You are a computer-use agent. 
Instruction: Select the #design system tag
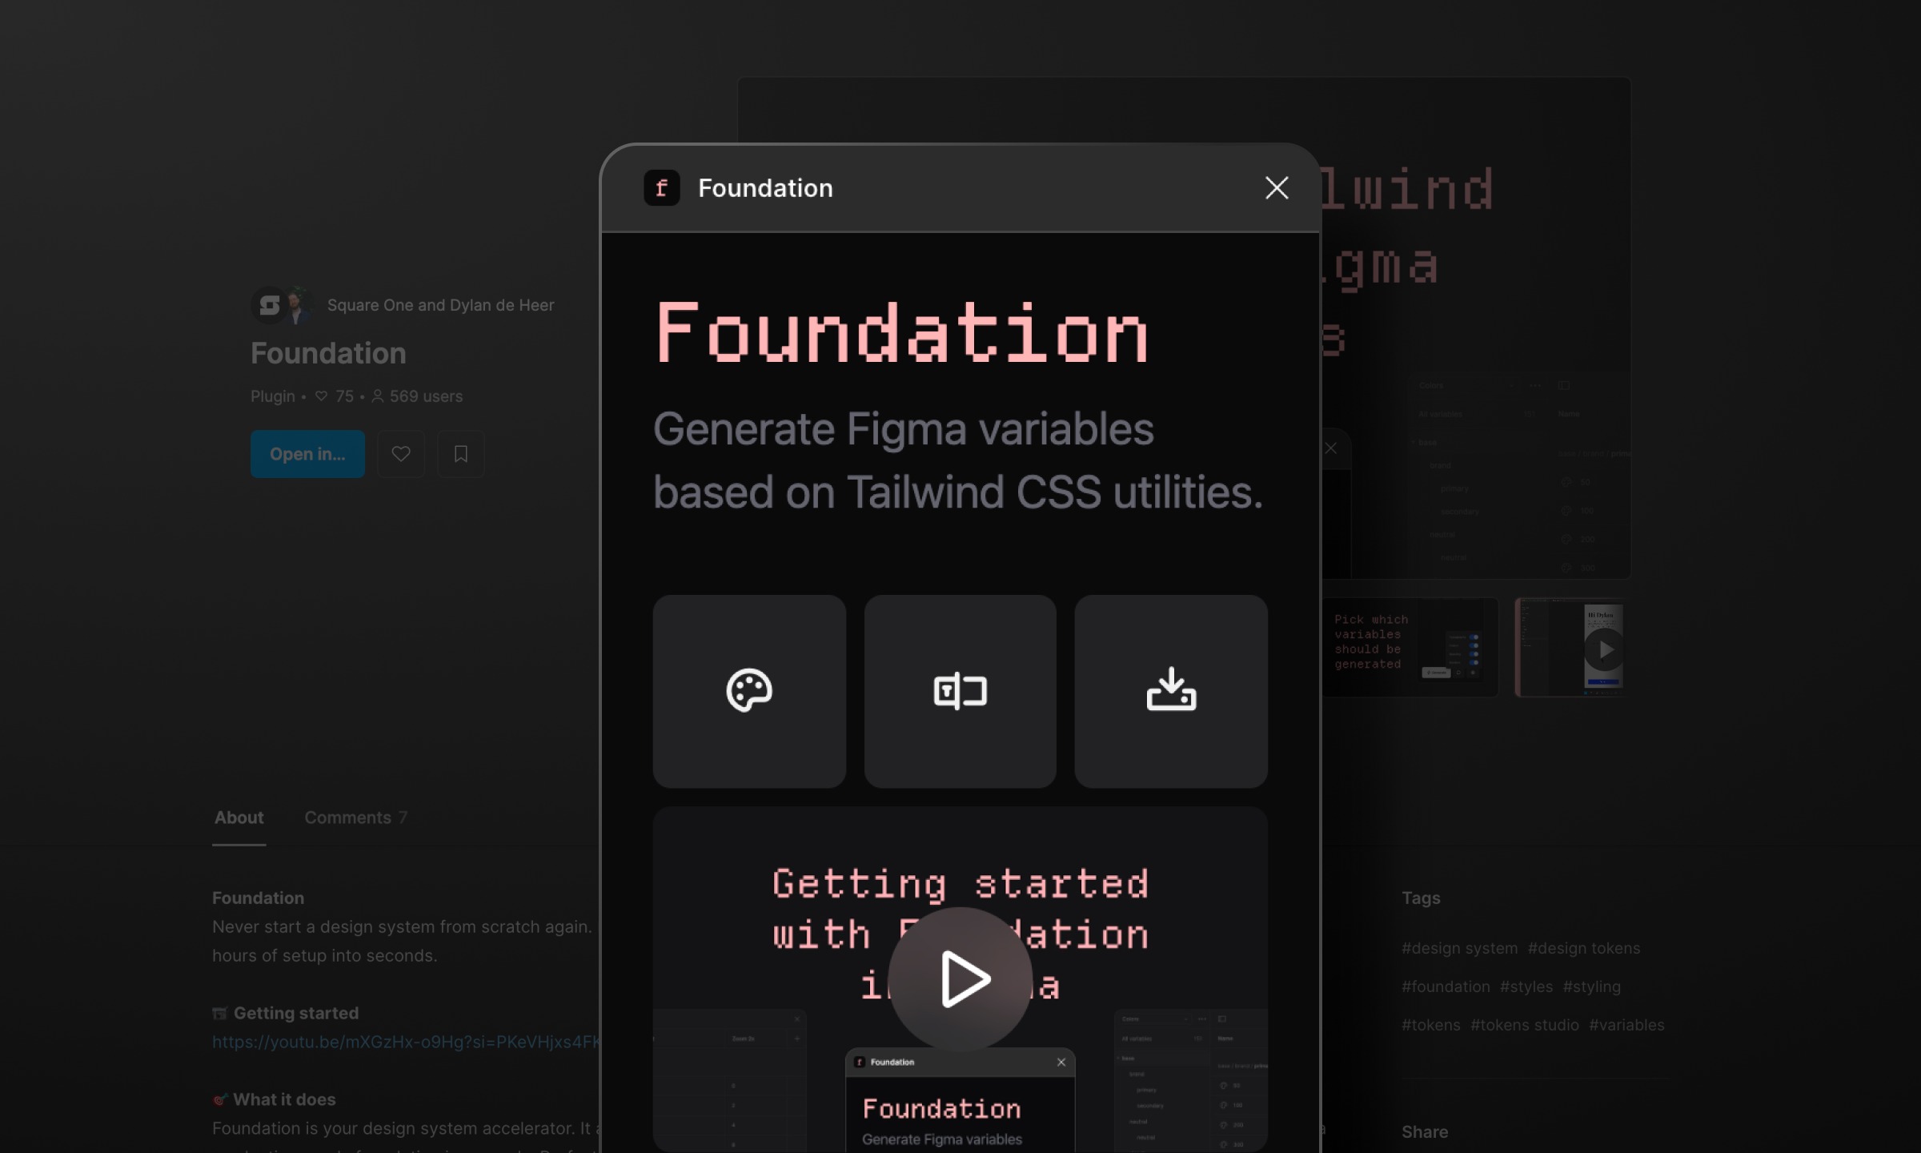tap(1459, 948)
